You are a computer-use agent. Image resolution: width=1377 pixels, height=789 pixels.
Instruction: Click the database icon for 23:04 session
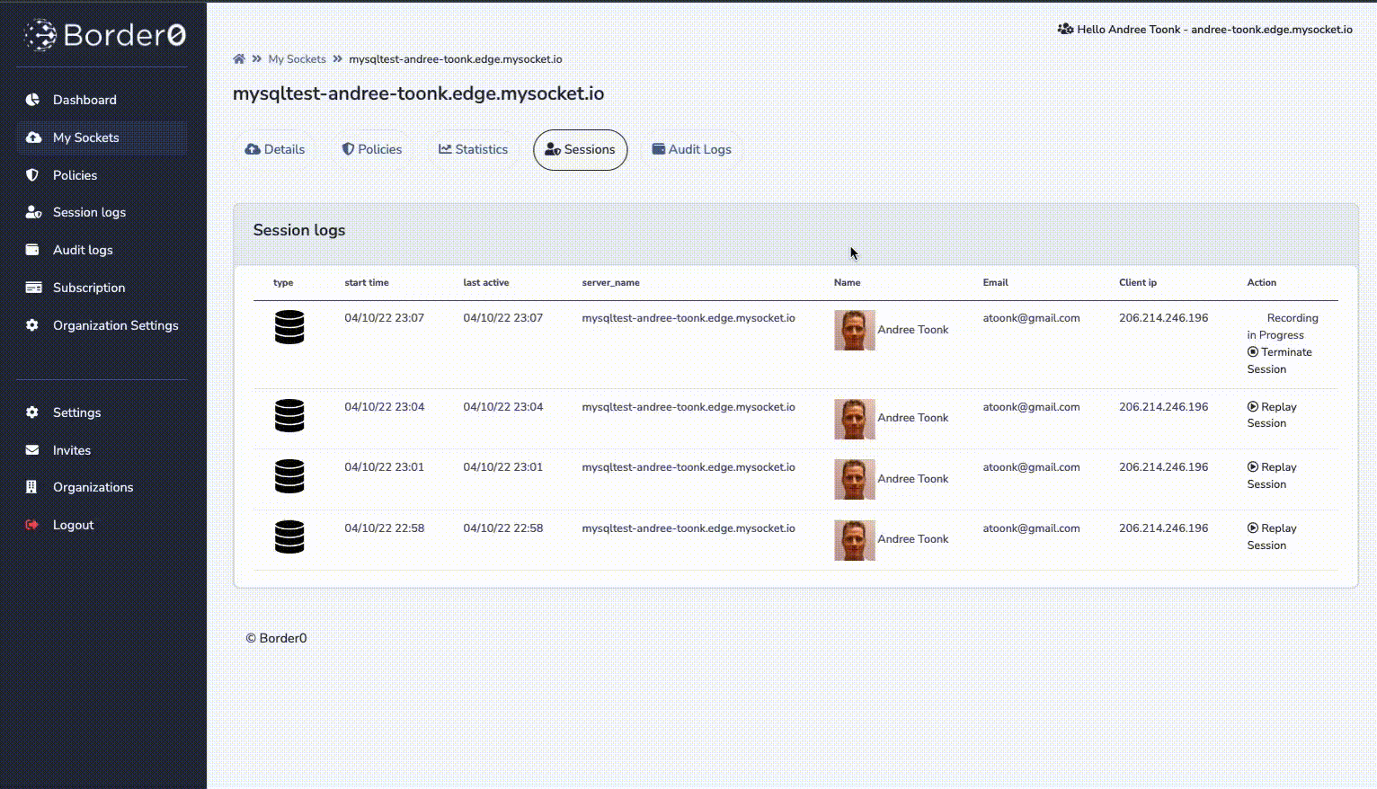coord(289,416)
